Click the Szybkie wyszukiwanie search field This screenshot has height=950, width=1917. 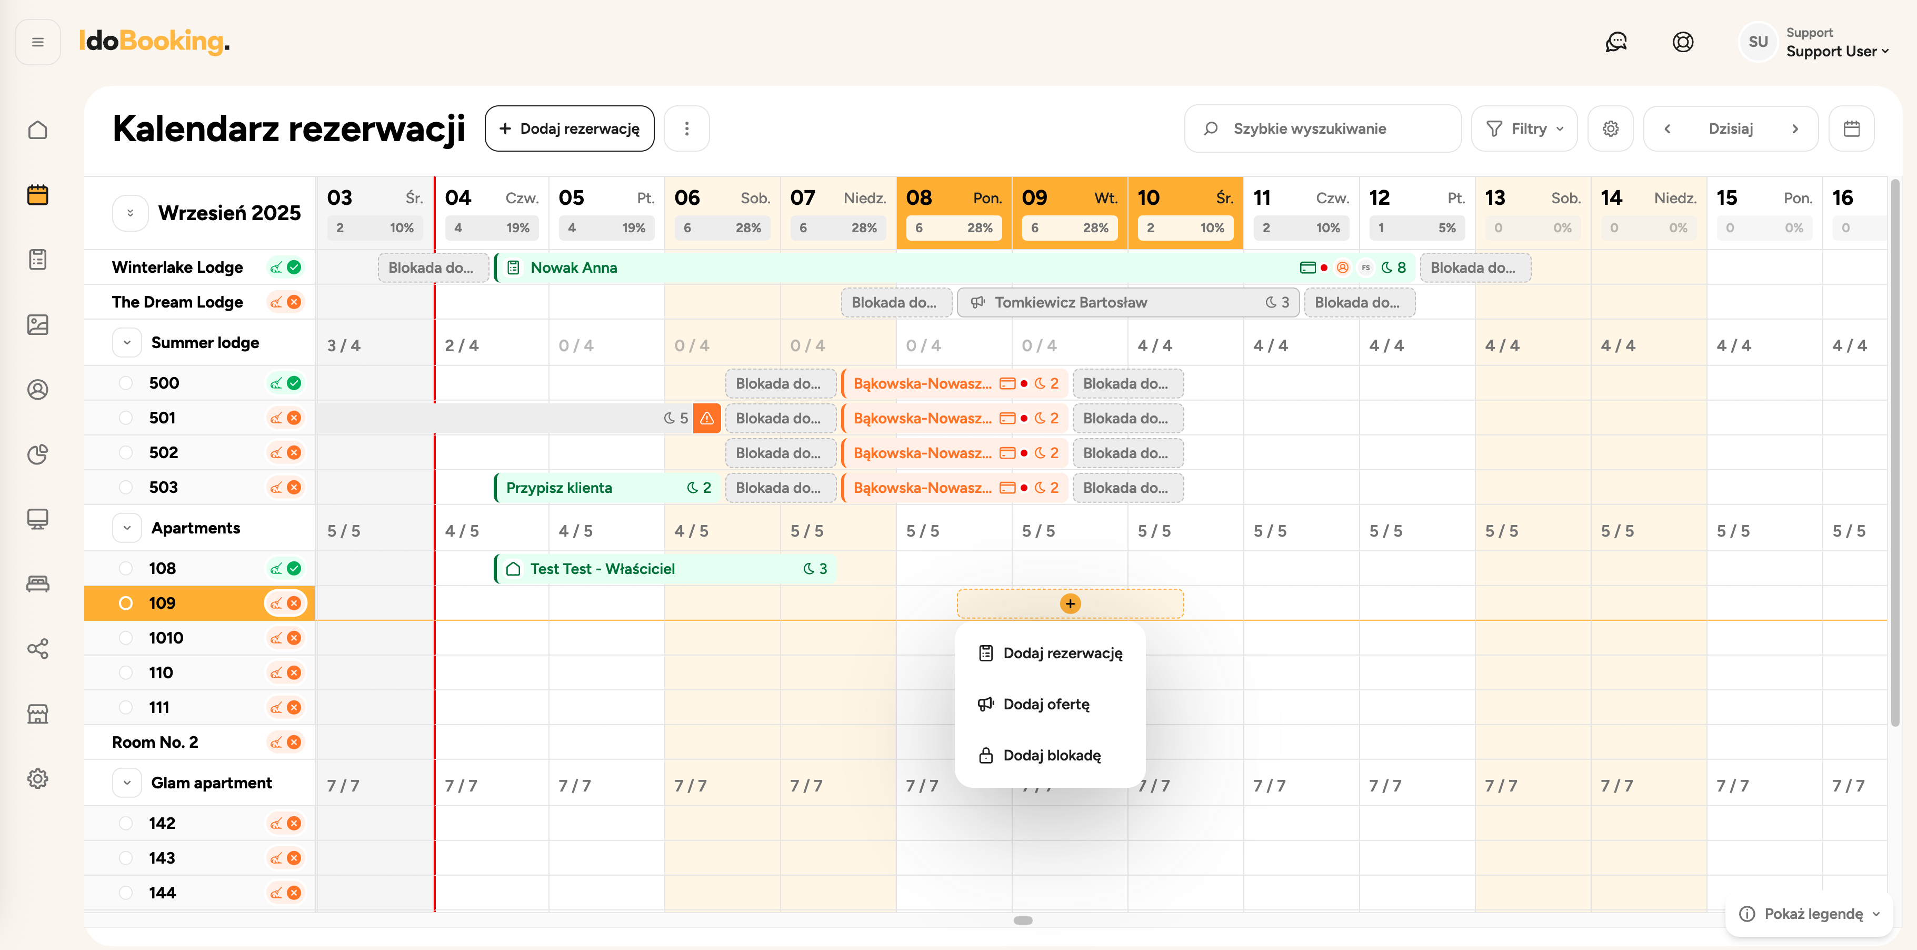click(x=1322, y=129)
